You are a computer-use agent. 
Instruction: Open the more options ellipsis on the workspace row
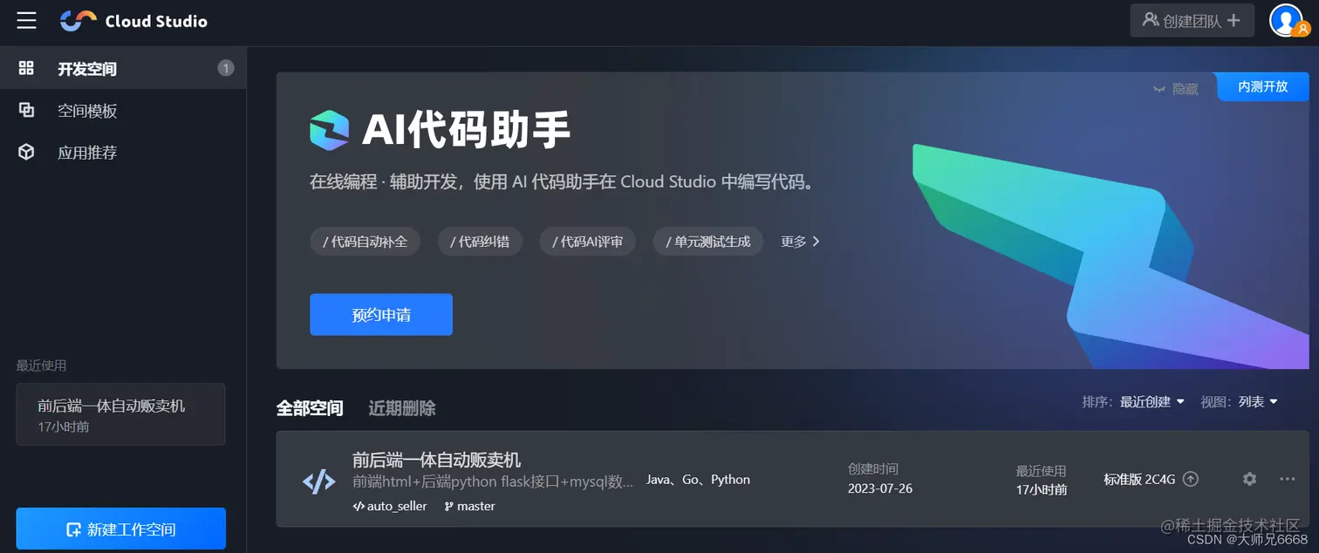point(1288,479)
